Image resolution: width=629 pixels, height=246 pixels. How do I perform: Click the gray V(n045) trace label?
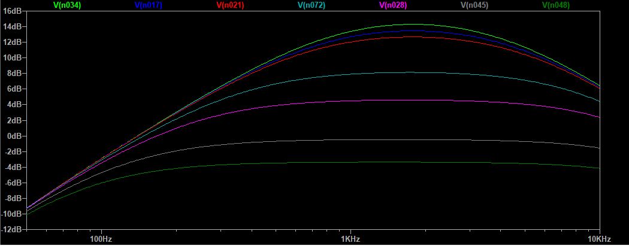474,5
